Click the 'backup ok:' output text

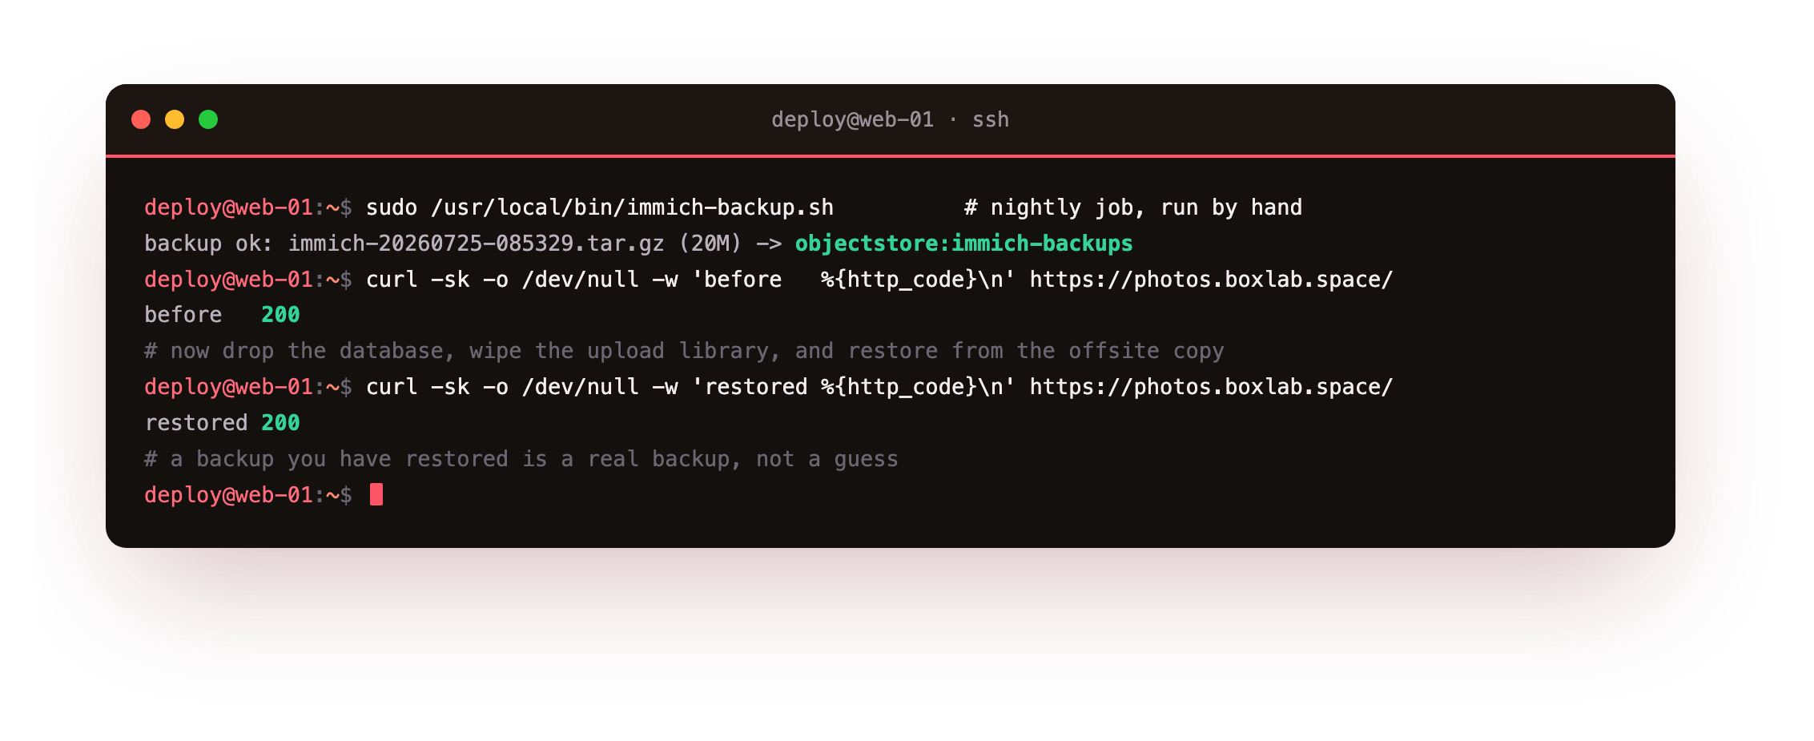(x=209, y=244)
